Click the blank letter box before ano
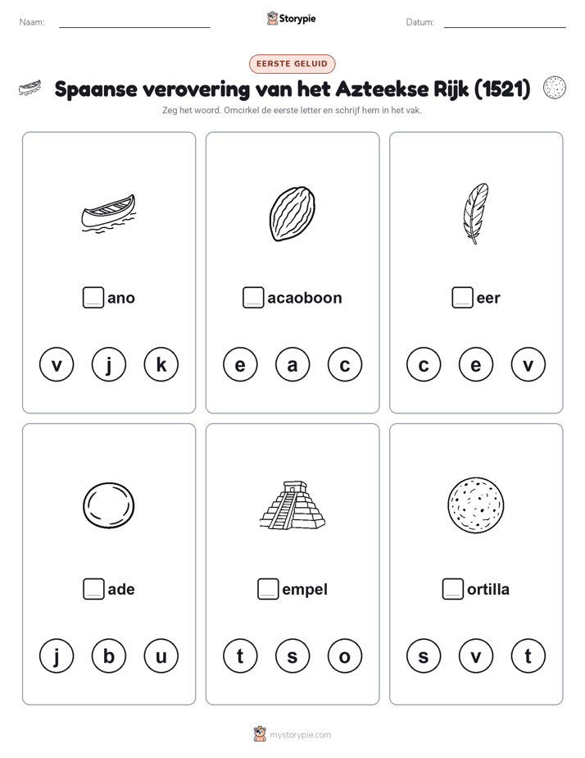The image size is (585, 758). (93, 297)
